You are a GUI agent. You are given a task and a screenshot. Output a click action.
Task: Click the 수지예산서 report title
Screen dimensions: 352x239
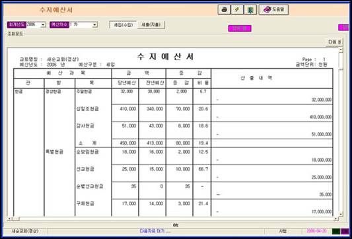coord(165,57)
